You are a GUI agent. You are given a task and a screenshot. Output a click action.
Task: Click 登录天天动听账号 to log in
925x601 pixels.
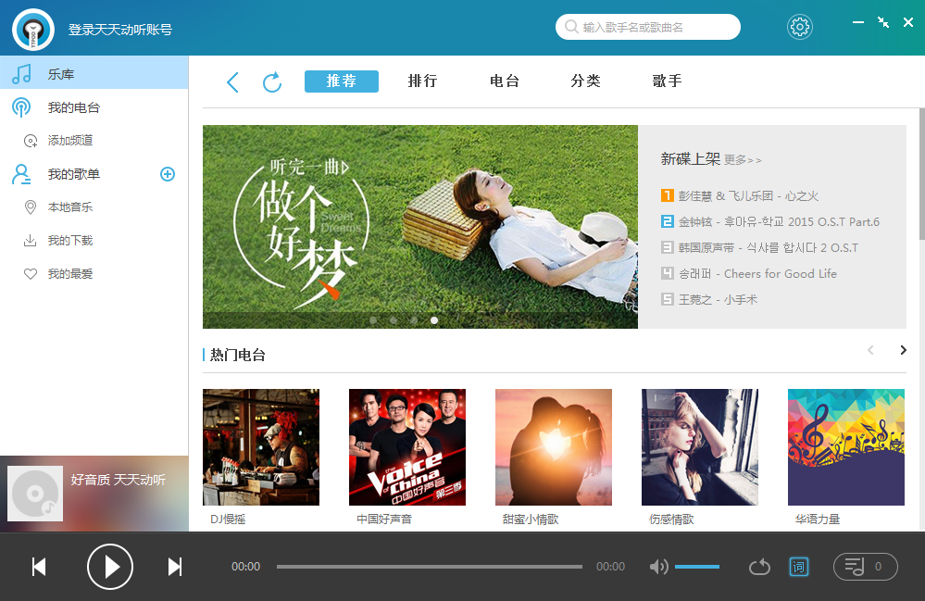[x=120, y=30]
